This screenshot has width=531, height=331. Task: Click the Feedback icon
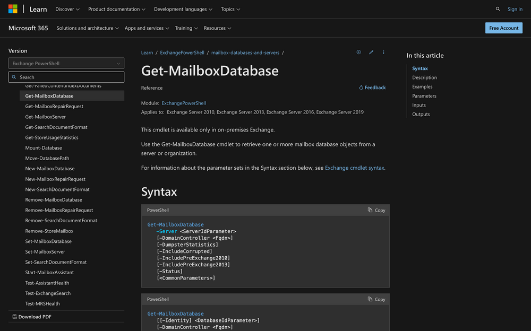tap(372, 87)
